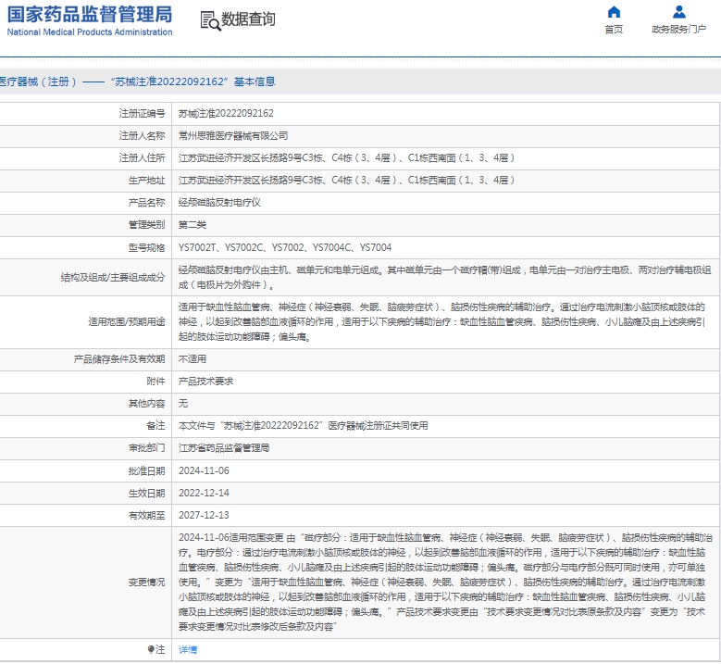721x664 pixels.
Task: Click the 注册人住所 address value
Action: point(346,157)
